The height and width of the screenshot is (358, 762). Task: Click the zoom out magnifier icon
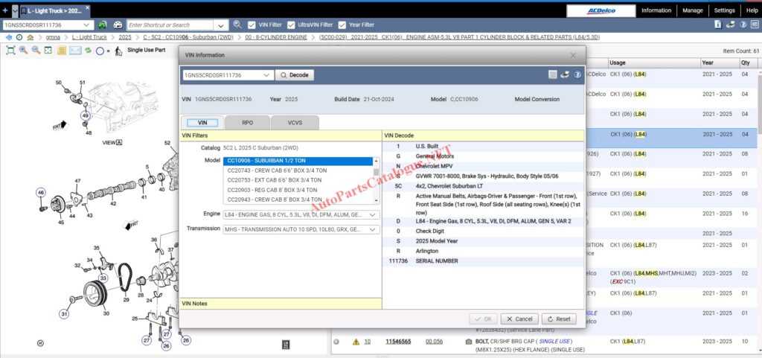pos(36,50)
